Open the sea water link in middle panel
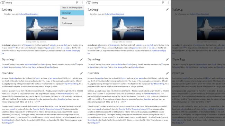The width and height of the screenshot is (225, 126). point(139,78)
